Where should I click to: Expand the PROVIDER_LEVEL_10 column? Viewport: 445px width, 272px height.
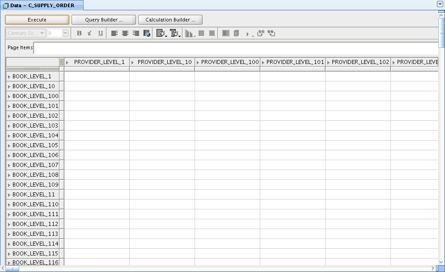click(x=132, y=63)
